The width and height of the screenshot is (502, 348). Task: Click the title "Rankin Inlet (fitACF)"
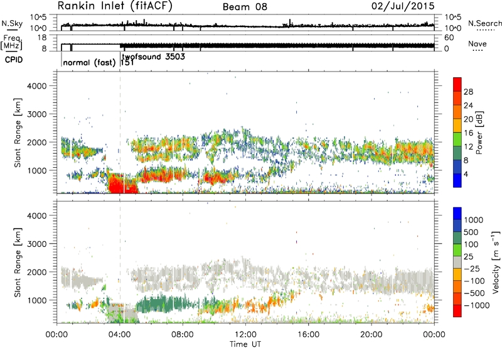tap(115, 6)
